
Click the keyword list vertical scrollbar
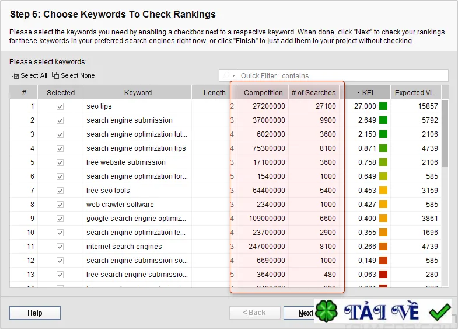[445, 193]
